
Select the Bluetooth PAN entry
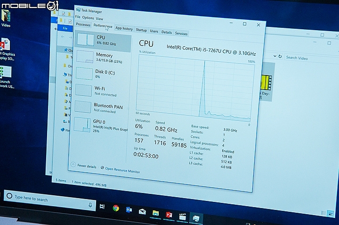(101, 108)
